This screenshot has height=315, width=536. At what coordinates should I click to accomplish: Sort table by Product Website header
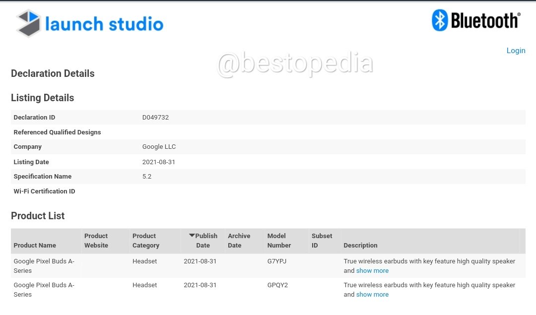(96, 241)
